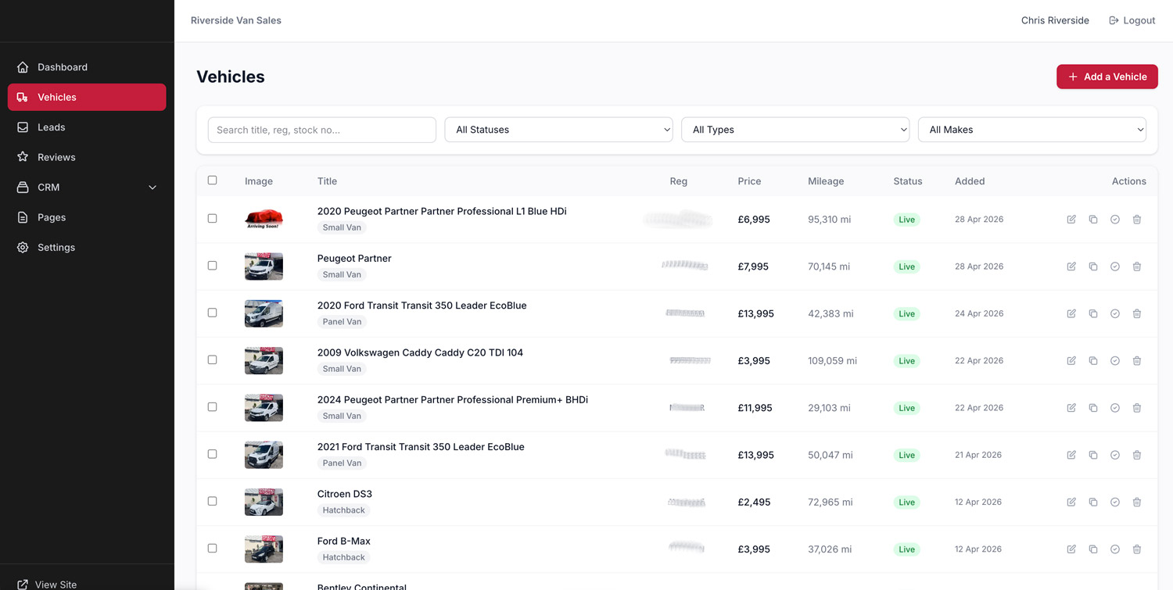The height and width of the screenshot is (590, 1173).
Task: Open the Leads section
Action: point(87,127)
